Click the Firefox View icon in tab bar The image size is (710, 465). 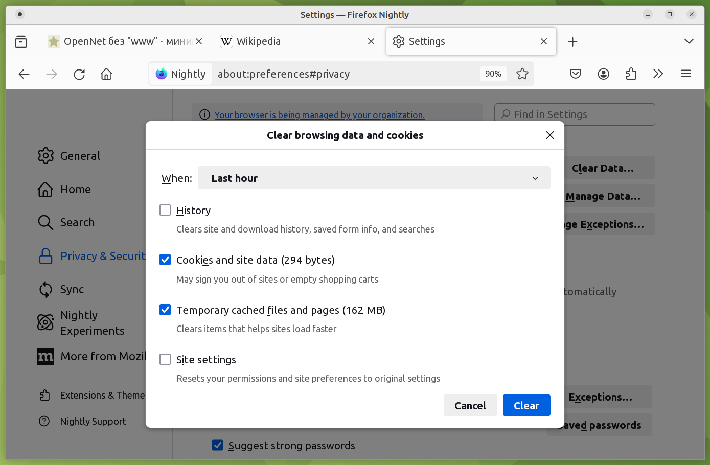[x=21, y=41]
